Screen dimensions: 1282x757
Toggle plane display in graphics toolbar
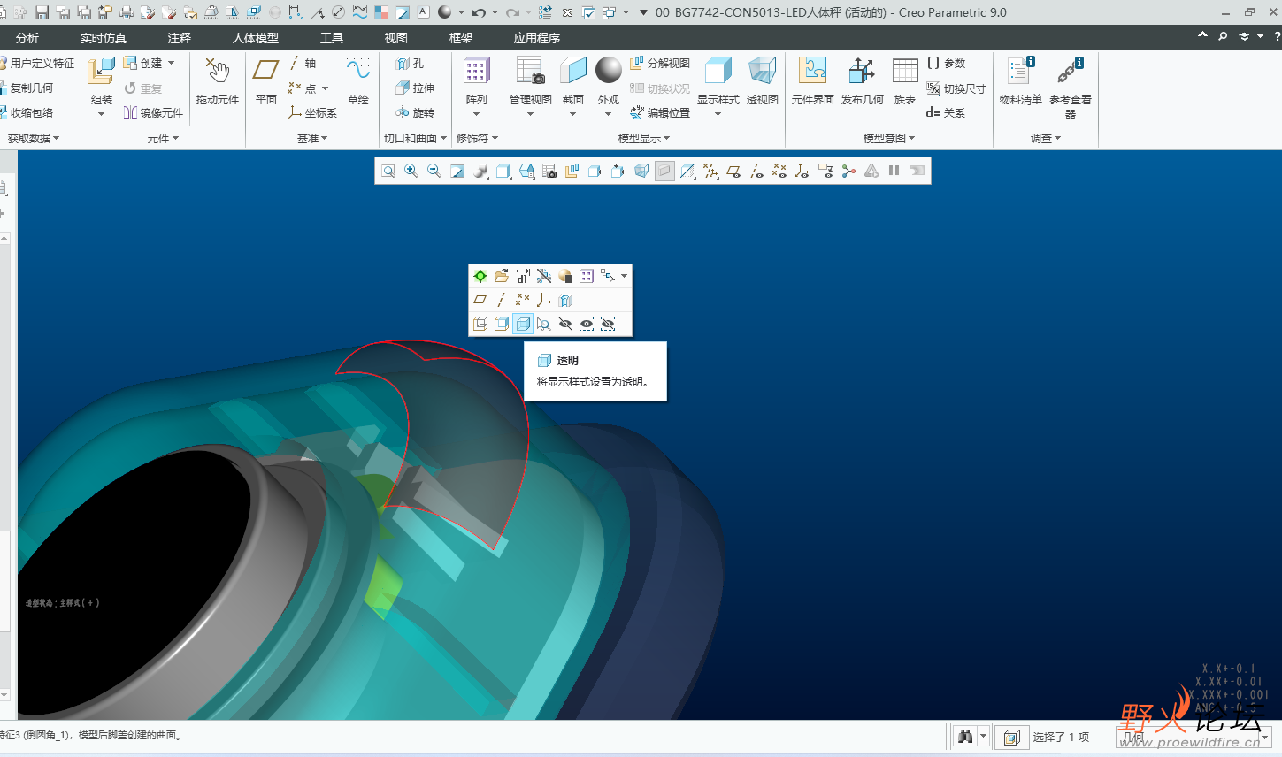[733, 171]
